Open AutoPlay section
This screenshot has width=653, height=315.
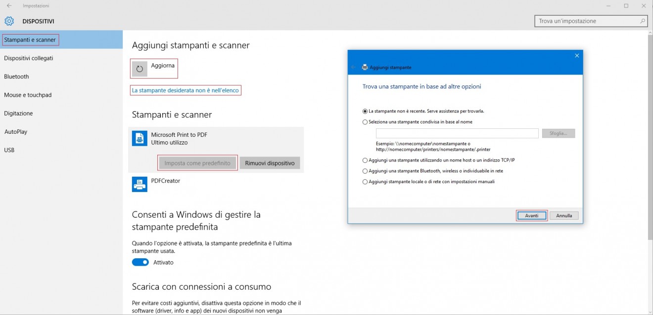click(61, 132)
